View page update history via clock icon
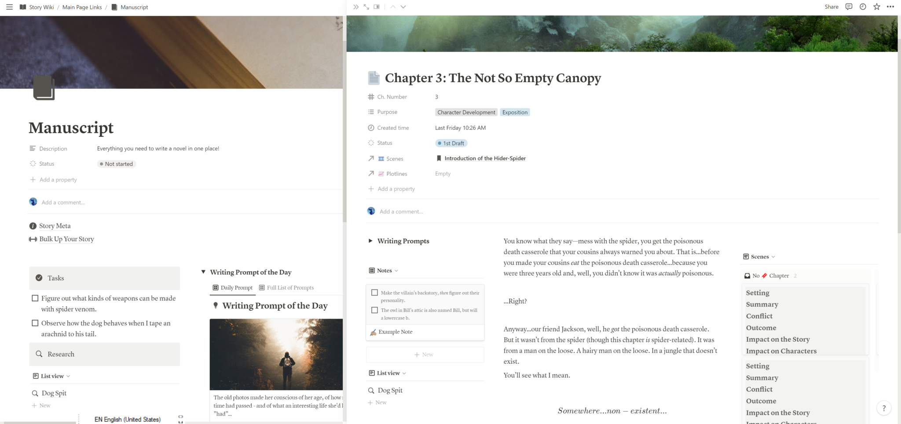 click(x=862, y=7)
